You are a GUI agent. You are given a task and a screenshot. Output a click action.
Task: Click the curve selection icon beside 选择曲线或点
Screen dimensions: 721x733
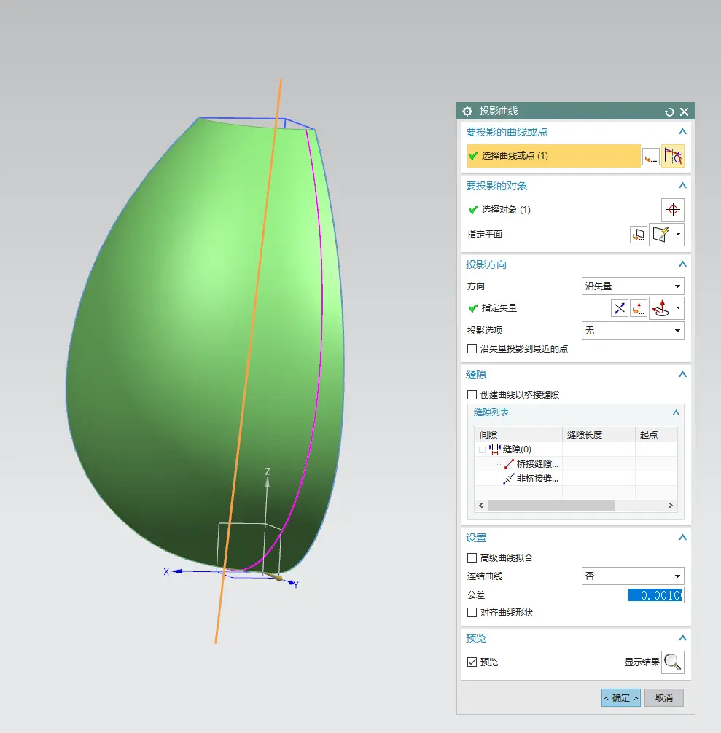click(x=673, y=156)
